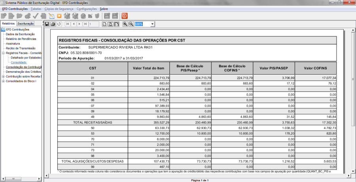This screenshot has height=182, width=356.
Task: Print the report with the printer icon
Action: (x=53, y=24)
